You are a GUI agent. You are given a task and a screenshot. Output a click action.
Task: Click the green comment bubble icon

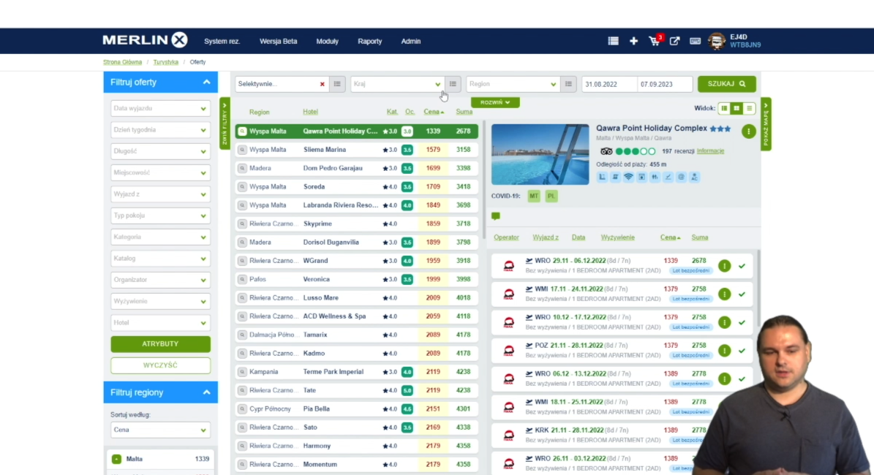coord(496,216)
